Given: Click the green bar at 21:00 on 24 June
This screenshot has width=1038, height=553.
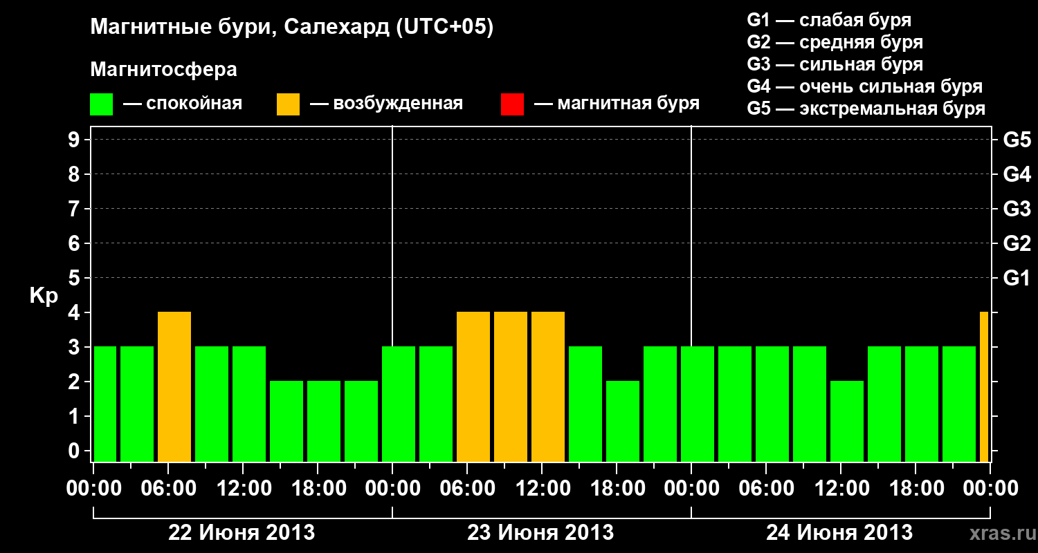Looking at the screenshot, I should tap(959, 404).
